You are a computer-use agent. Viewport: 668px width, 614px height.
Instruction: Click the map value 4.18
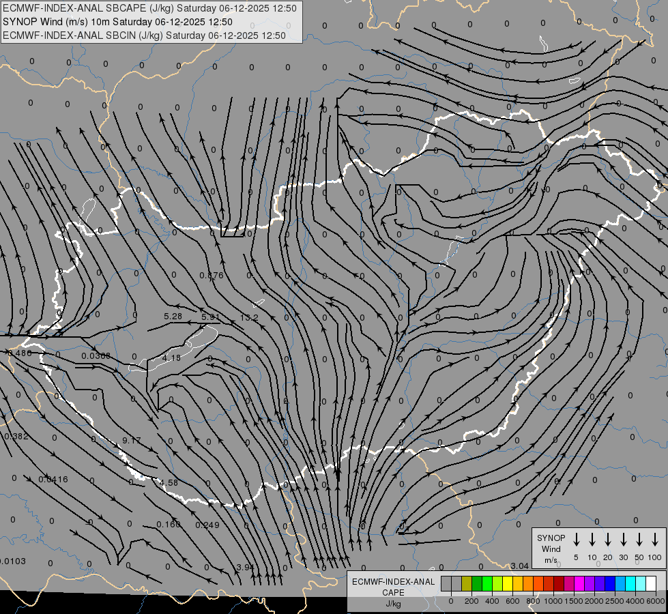(x=171, y=358)
